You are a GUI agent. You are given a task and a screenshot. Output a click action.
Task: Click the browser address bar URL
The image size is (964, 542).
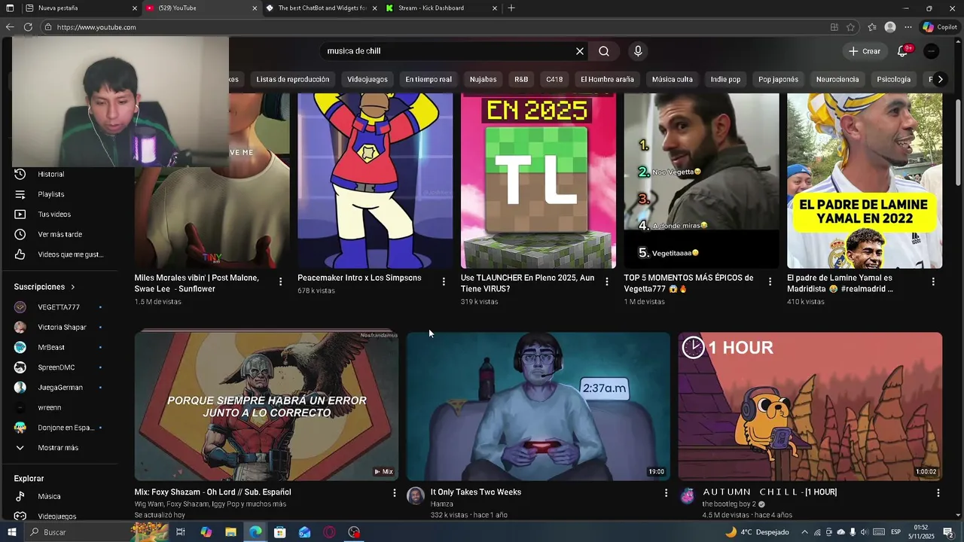(x=96, y=27)
